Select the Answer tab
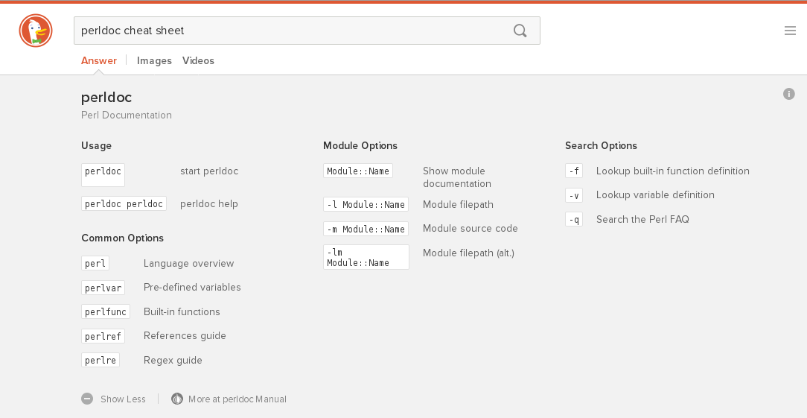The height and width of the screenshot is (418, 807). point(99,60)
